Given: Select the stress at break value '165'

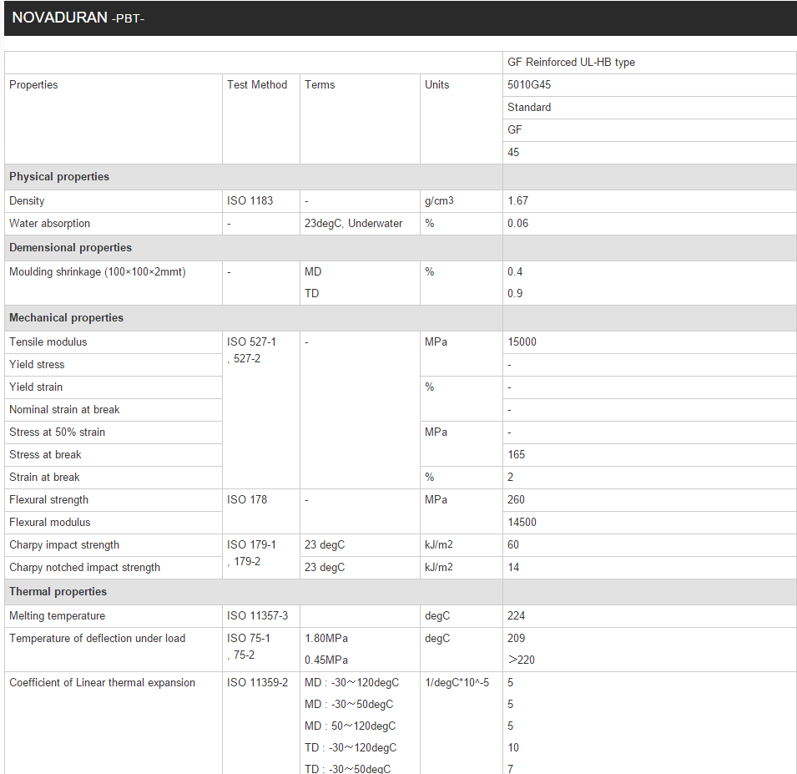Looking at the screenshot, I should click(x=516, y=455).
